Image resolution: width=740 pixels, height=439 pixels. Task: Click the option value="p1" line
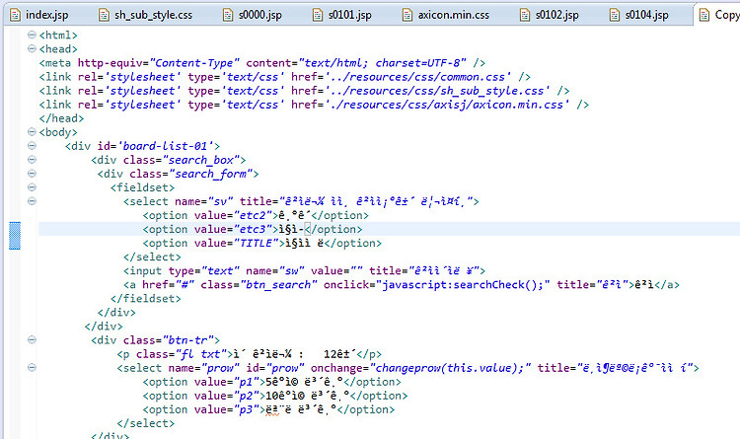click(x=272, y=382)
